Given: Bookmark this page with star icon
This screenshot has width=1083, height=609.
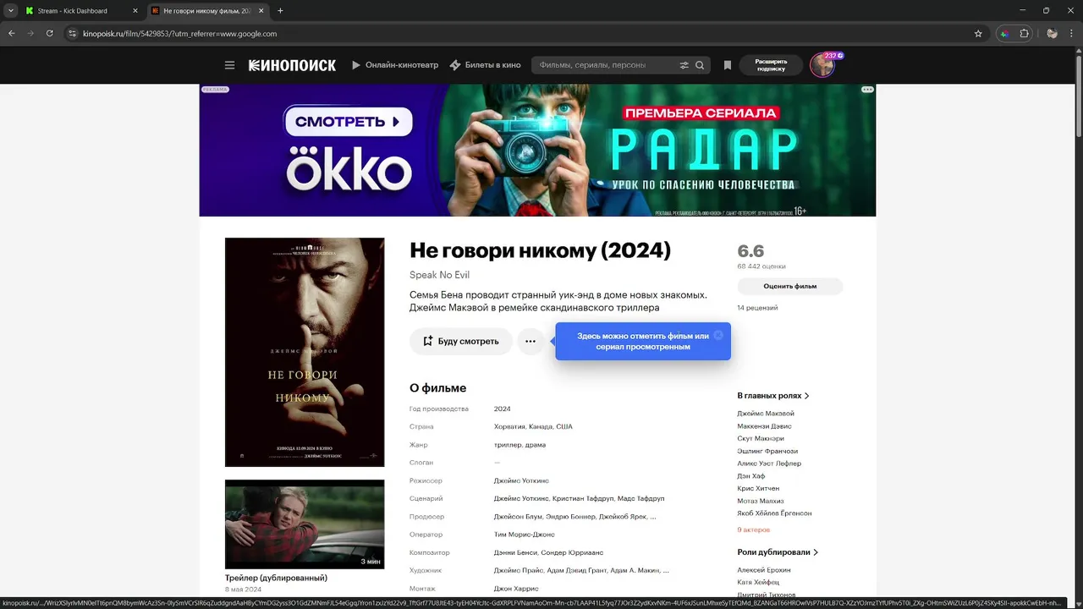Looking at the screenshot, I should tap(978, 34).
